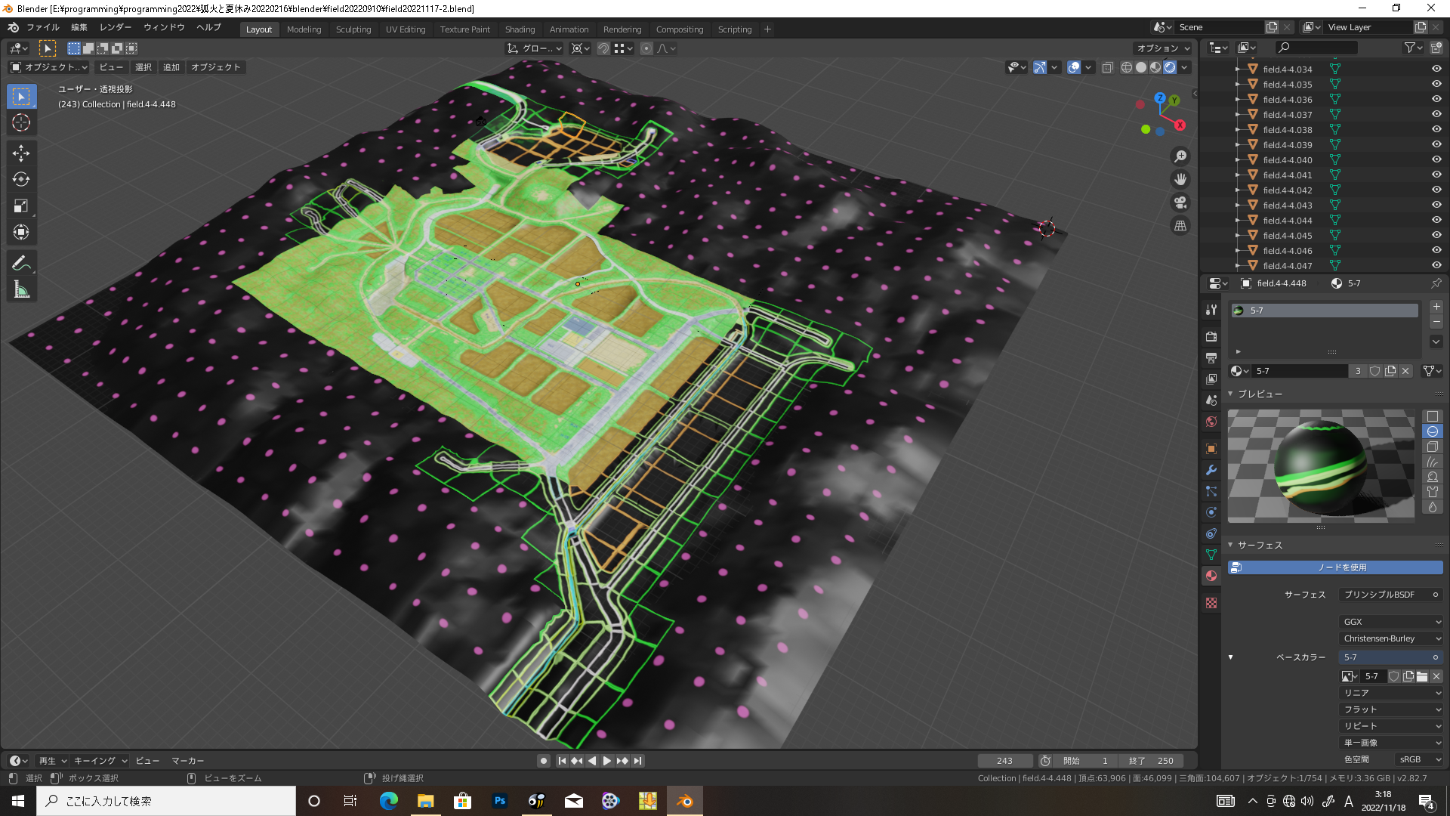The width and height of the screenshot is (1450, 816).
Task: Open the Christensen-Burley subsurface dropdown
Action: 1390,638
